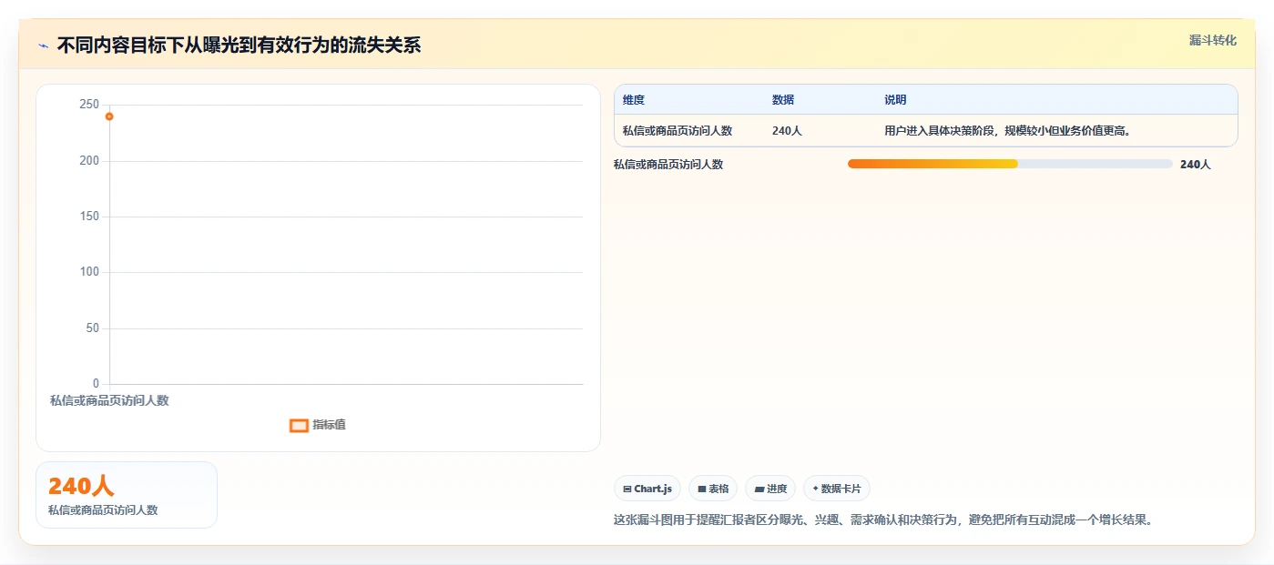This screenshot has height=565, width=1274.
Task: Click the 维度 column header
Action: coord(634,100)
